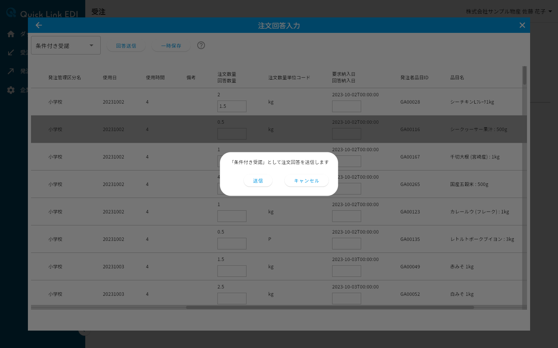Click answer delivery date field for GA00052
The width and height of the screenshot is (558, 348).
click(x=346, y=299)
